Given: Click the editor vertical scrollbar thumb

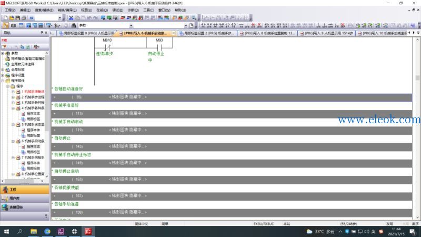Looking at the screenshot, I should coord(417,77).
